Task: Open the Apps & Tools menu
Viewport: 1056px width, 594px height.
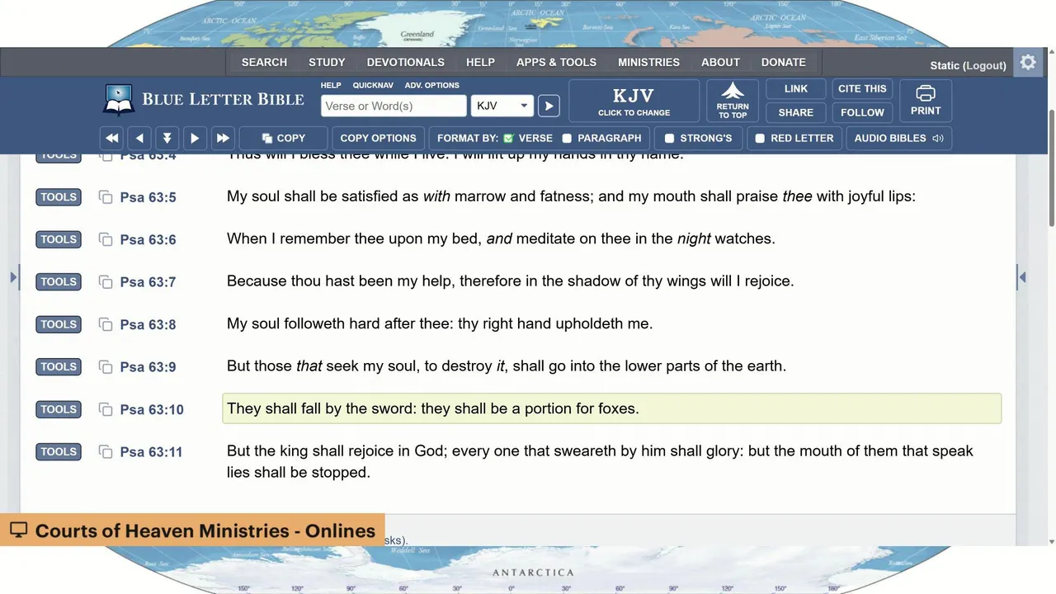Action: (556, 62)
